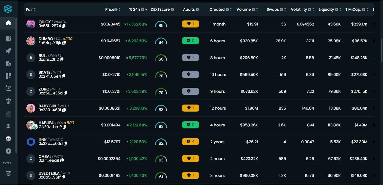Copy the CABAL pair address 0x11f...eea9

pyautogui.click(x=62, y=160)
